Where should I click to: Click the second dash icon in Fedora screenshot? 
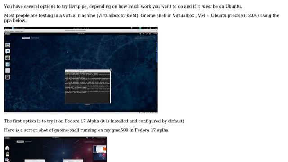coord(7,154)
